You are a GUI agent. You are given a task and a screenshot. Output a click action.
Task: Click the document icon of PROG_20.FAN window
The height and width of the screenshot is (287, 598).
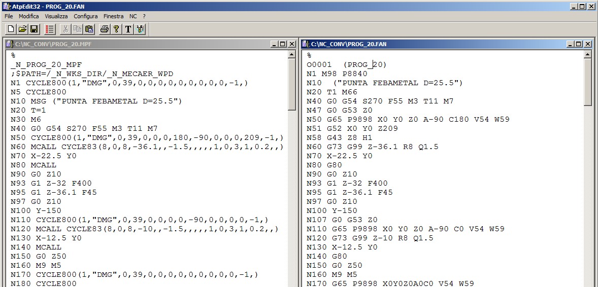[306, 44]
